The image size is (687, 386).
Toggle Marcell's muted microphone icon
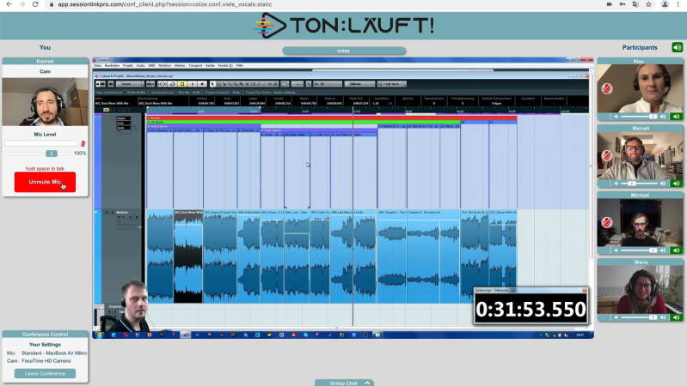607,155
